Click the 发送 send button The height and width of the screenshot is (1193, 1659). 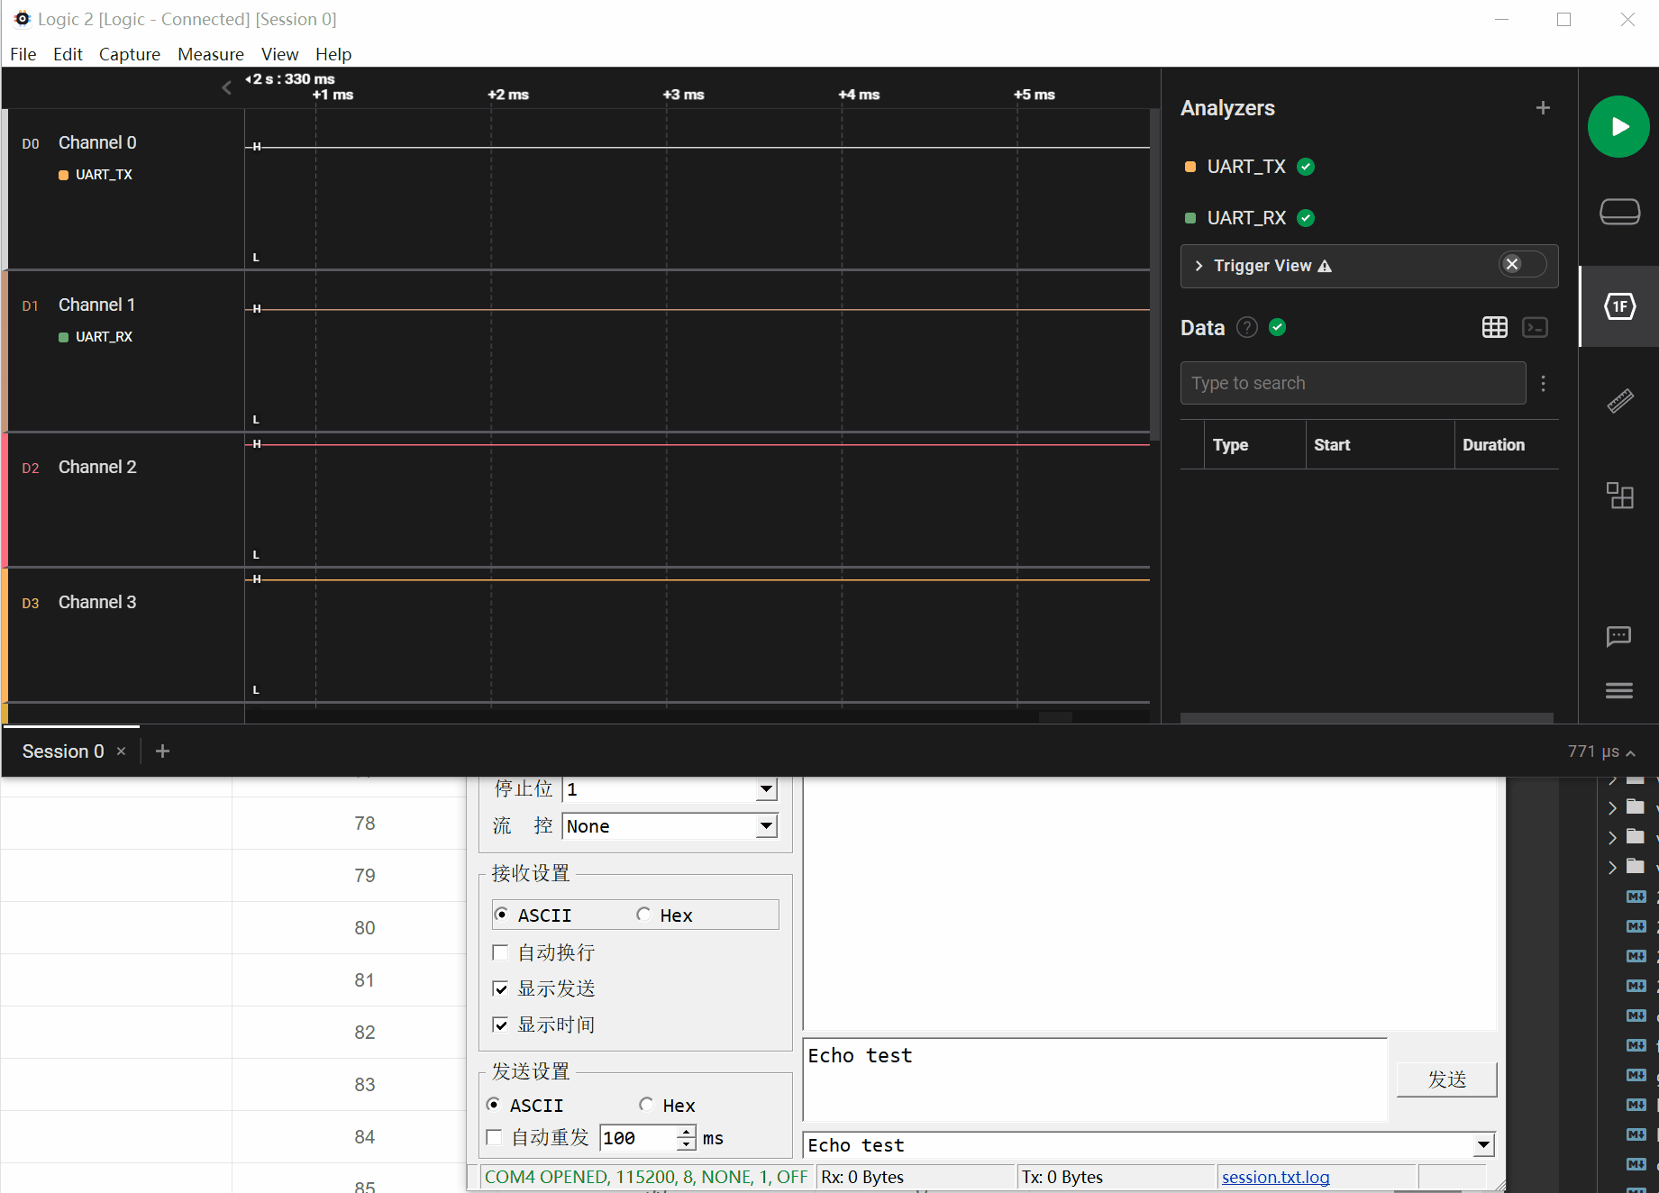[1446, 1079]
